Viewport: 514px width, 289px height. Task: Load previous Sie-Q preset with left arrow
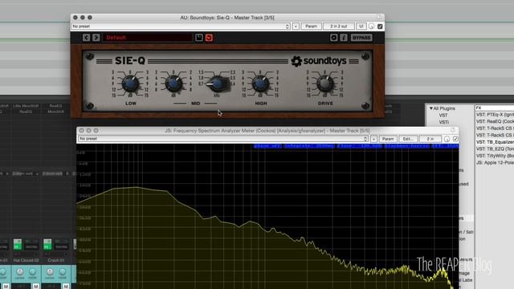86,38
